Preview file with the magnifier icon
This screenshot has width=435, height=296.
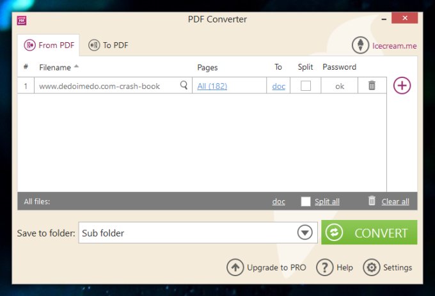[x=184, y=85]
